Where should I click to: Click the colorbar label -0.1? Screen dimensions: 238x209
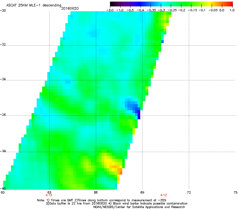tap(202, 10)
